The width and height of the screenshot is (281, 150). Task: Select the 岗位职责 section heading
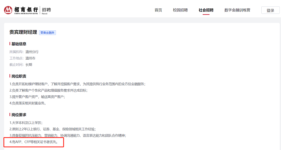(x=19, y=76)
